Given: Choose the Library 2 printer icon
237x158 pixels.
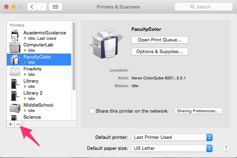Looking at the screenshot, I should [15, 96].
